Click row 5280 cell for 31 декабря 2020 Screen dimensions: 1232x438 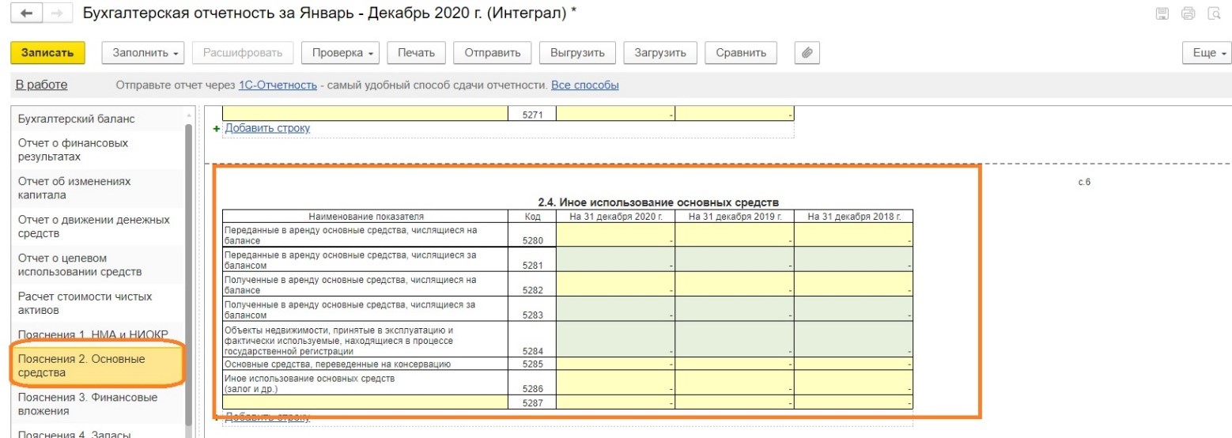[615, 235]
